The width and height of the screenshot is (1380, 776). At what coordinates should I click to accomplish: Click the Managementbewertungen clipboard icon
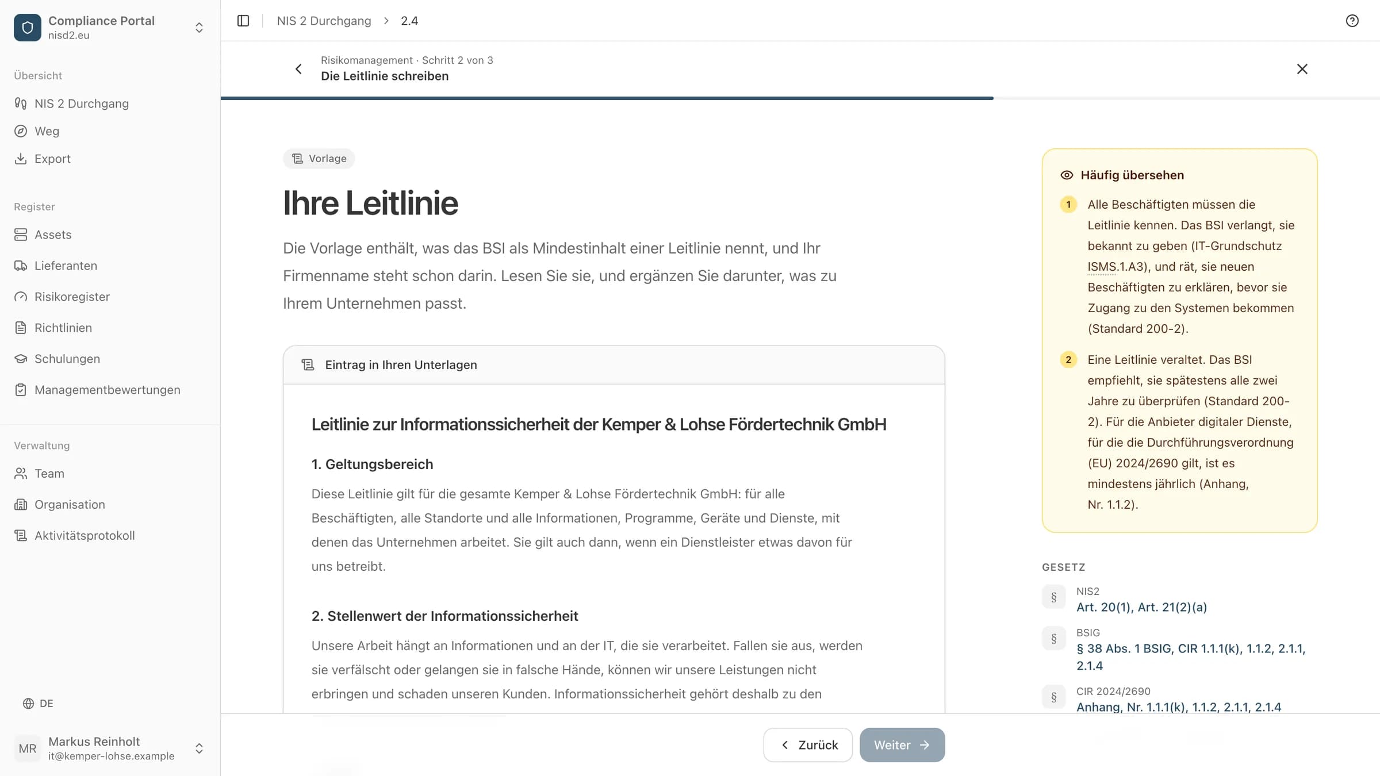point(21,390)
